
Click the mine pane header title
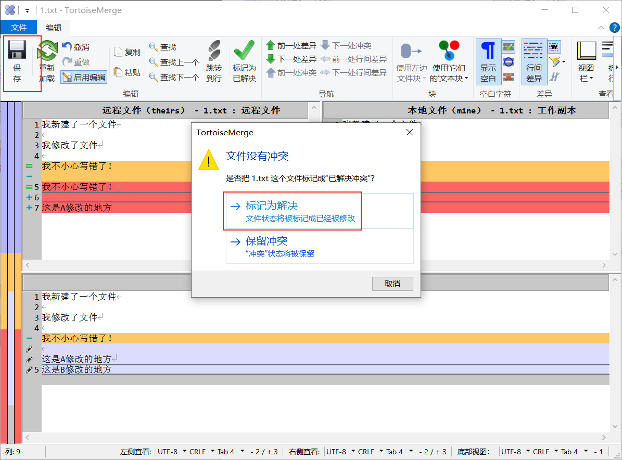coord(492,110)
